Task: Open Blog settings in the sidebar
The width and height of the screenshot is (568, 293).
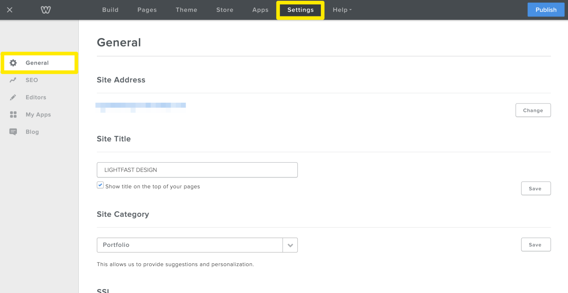Action: pyautogui.click(x=32, y=132)
